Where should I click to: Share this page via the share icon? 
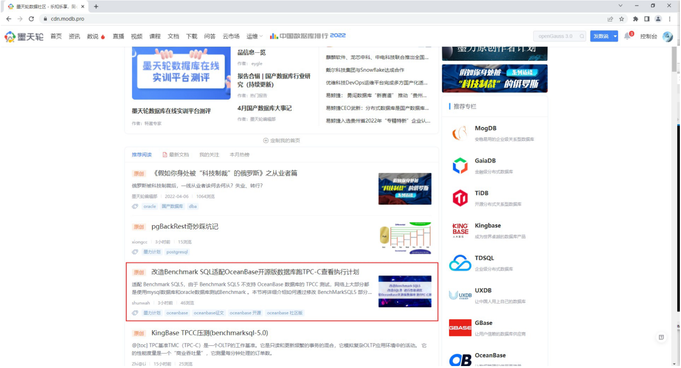[x=610, y=19]
